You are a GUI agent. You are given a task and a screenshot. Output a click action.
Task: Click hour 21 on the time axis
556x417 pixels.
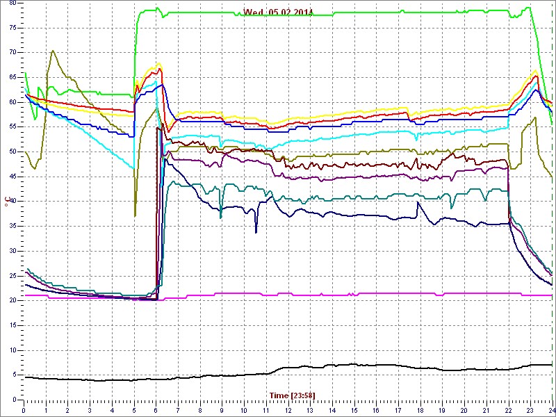click(x=487, y=410)
